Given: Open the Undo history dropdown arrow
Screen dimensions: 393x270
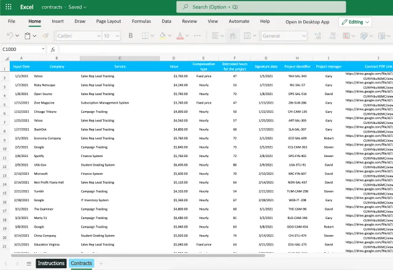Looking at the screenshot, I should pos(17,36).
